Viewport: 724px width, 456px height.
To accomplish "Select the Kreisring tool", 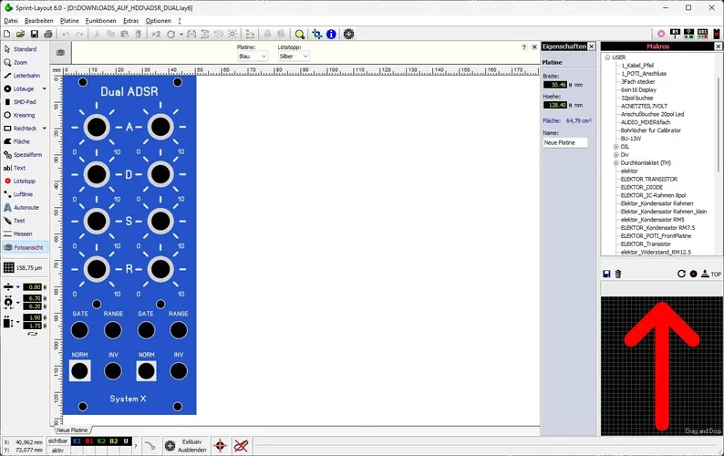I will point(20,115).
